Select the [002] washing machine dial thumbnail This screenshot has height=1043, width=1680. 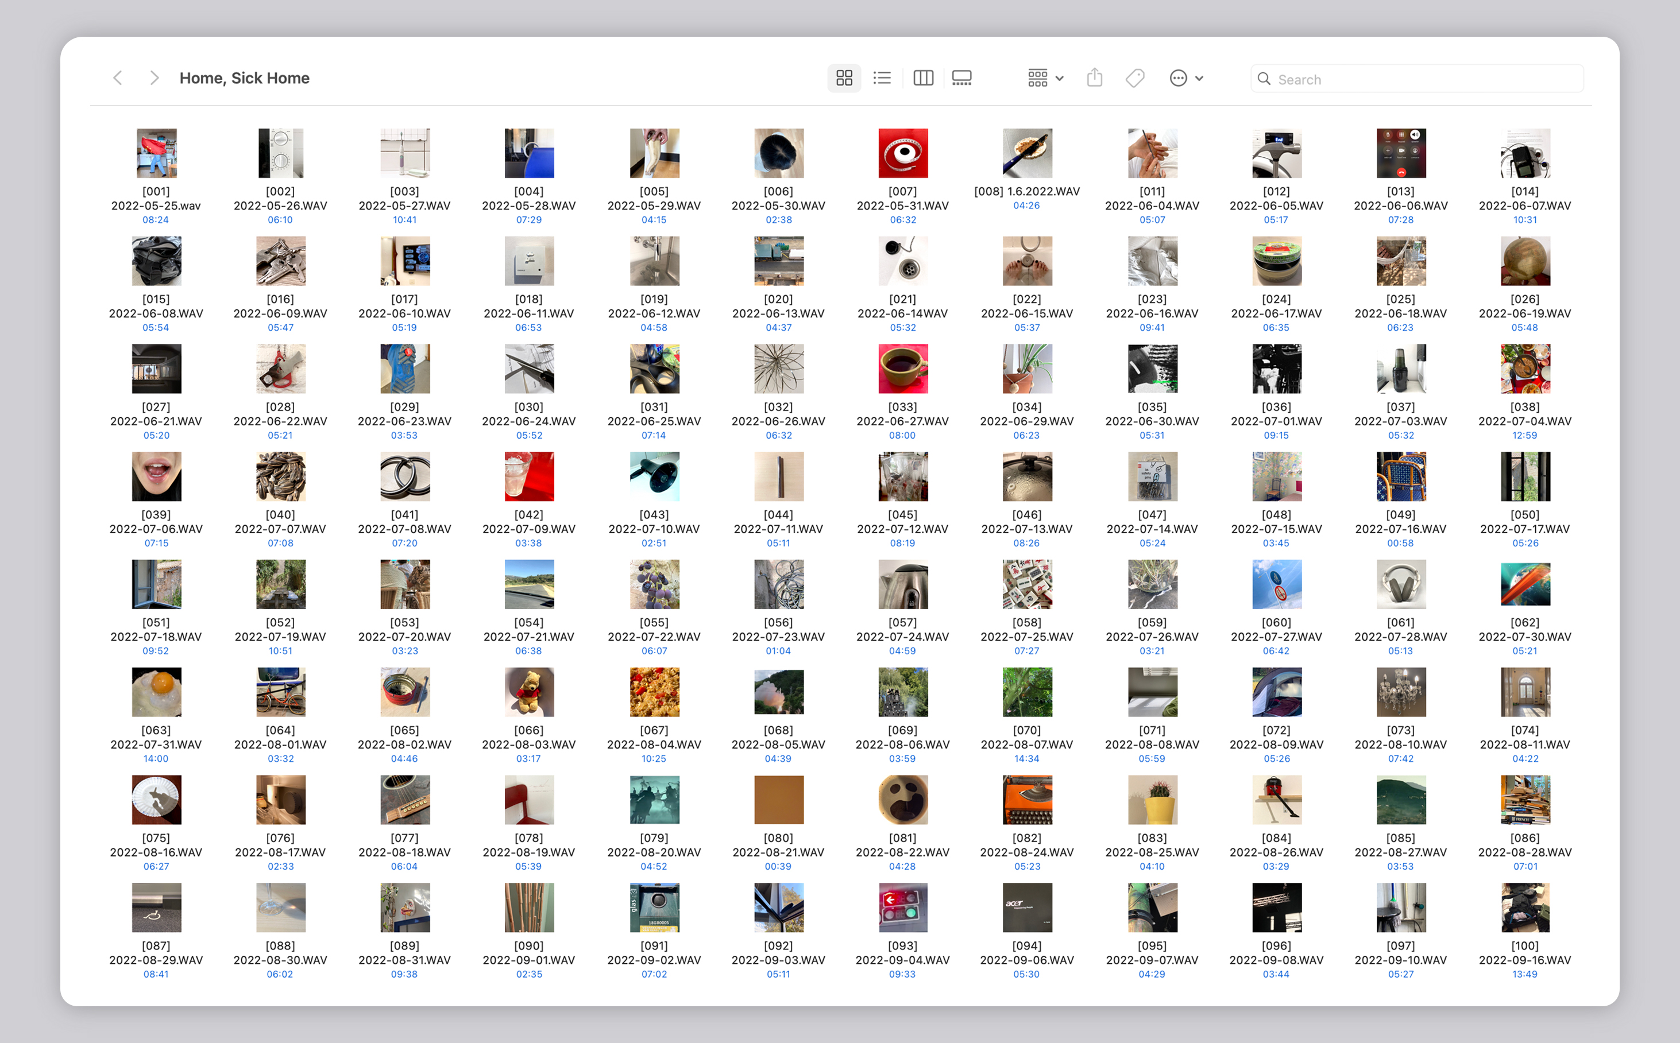(280, 153)
